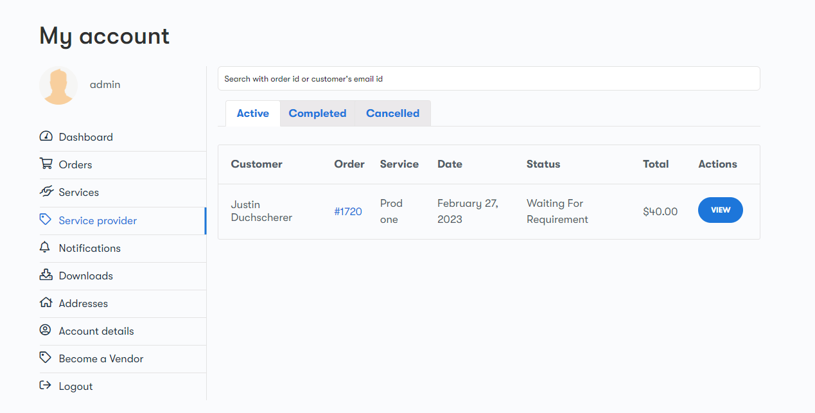Click the admin profile avatar
This screenshot has height=413, width=815.
click(x=58, y=85)
